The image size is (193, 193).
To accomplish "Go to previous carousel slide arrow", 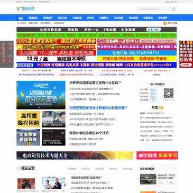I will 18,85.
